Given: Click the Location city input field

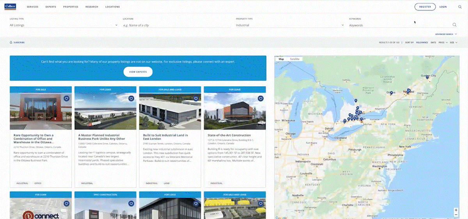Looking at the screenshot, I should (175, 25).
